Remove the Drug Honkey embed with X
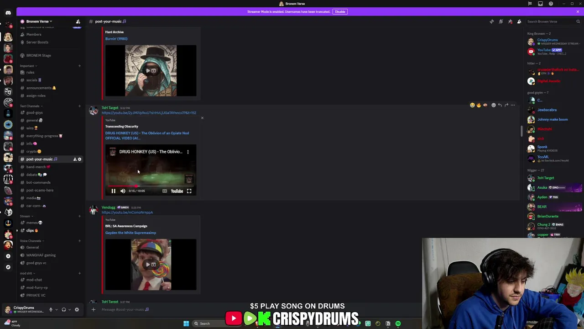 [x=202, y=118]
